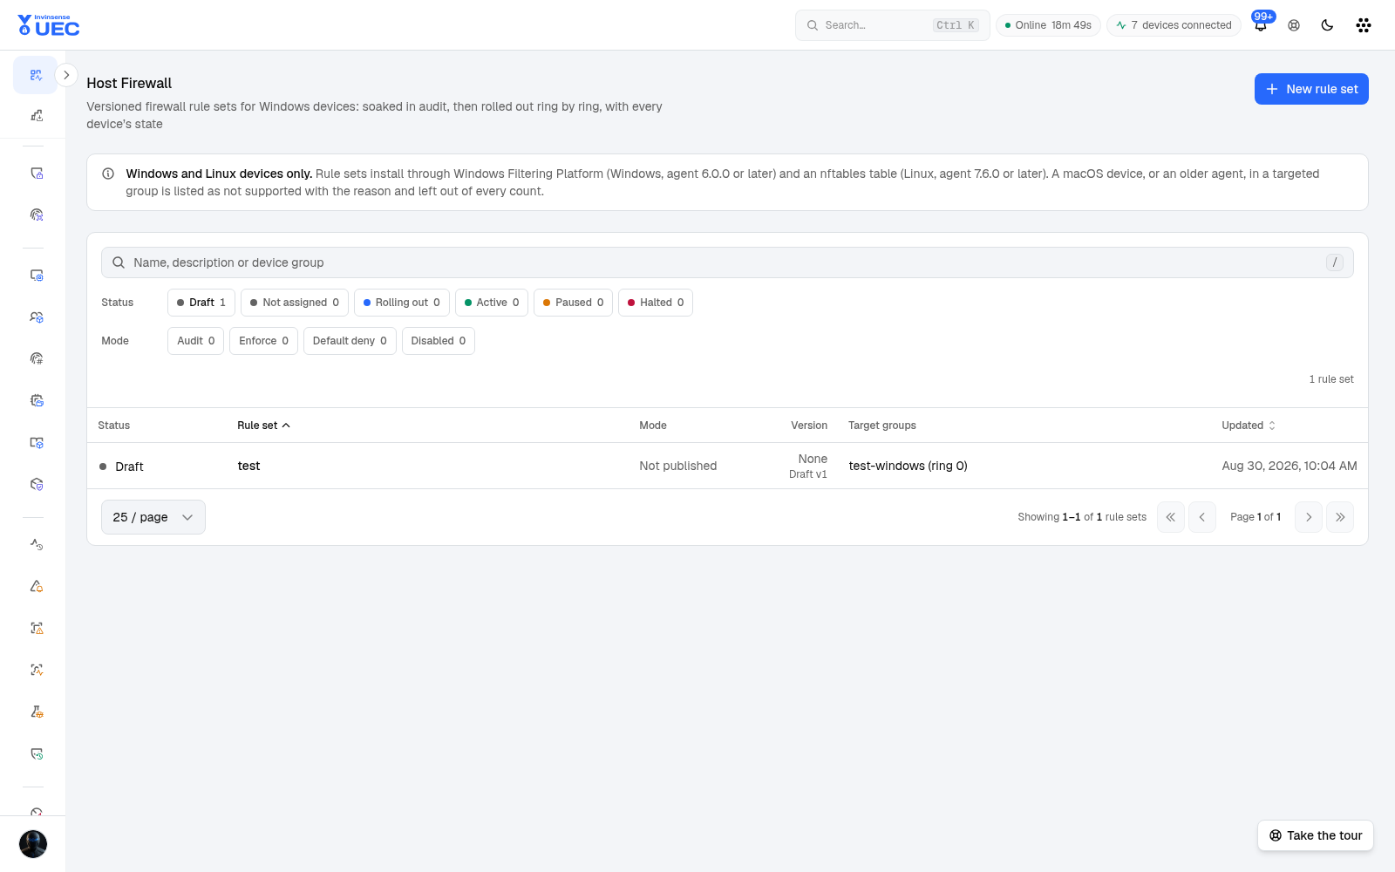Toggle the Rolling out status filter
The image size is (1395, 872).
(x=402, y=303)
